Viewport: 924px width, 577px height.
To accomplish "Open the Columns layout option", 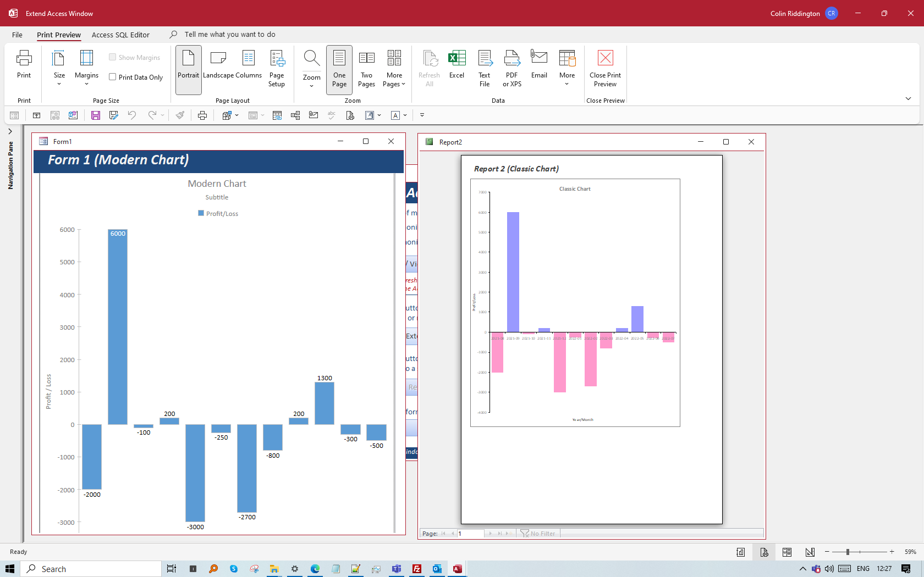I will click(x=249, y=65).
